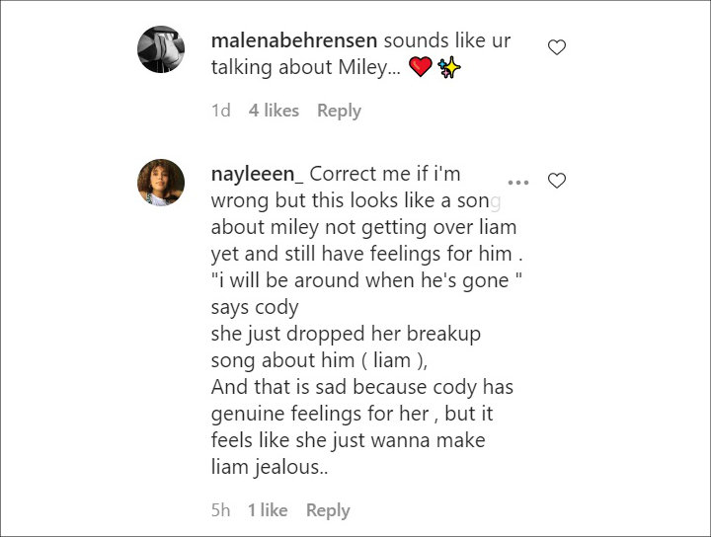Like nayleeen_'s comment with the heart icon
The height and width of the screenshot is (537, 711).
pos(557,181)
